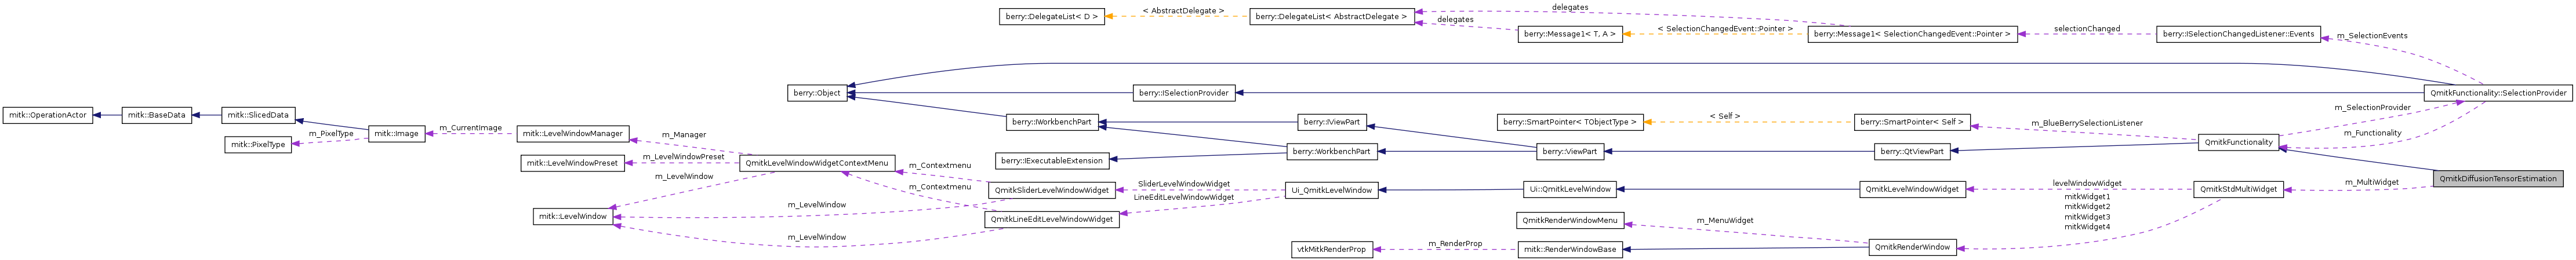Open the QmitkLevelWindowWidget node
Viewport: 2576px width, 260px height.
point(1912,189)
